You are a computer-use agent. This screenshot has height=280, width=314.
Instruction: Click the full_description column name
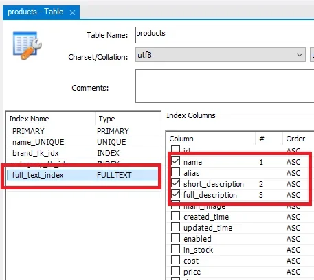210,195
